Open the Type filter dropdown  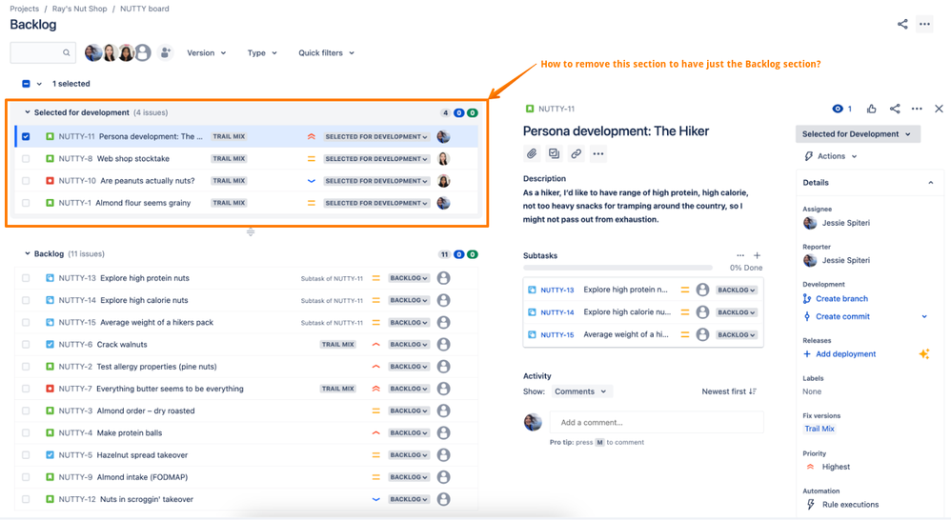262,52
